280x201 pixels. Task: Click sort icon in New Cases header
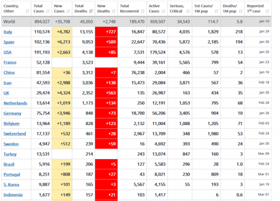[x=68, y=11]
